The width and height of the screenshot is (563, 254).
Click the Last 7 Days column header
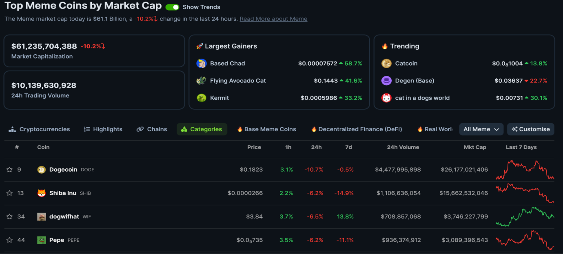521,147
